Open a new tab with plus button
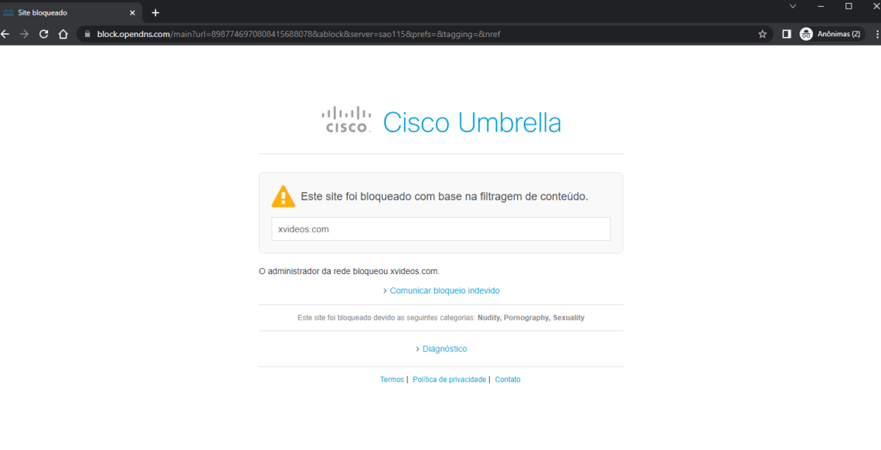881x450 pixels. [x=155, y=13]
